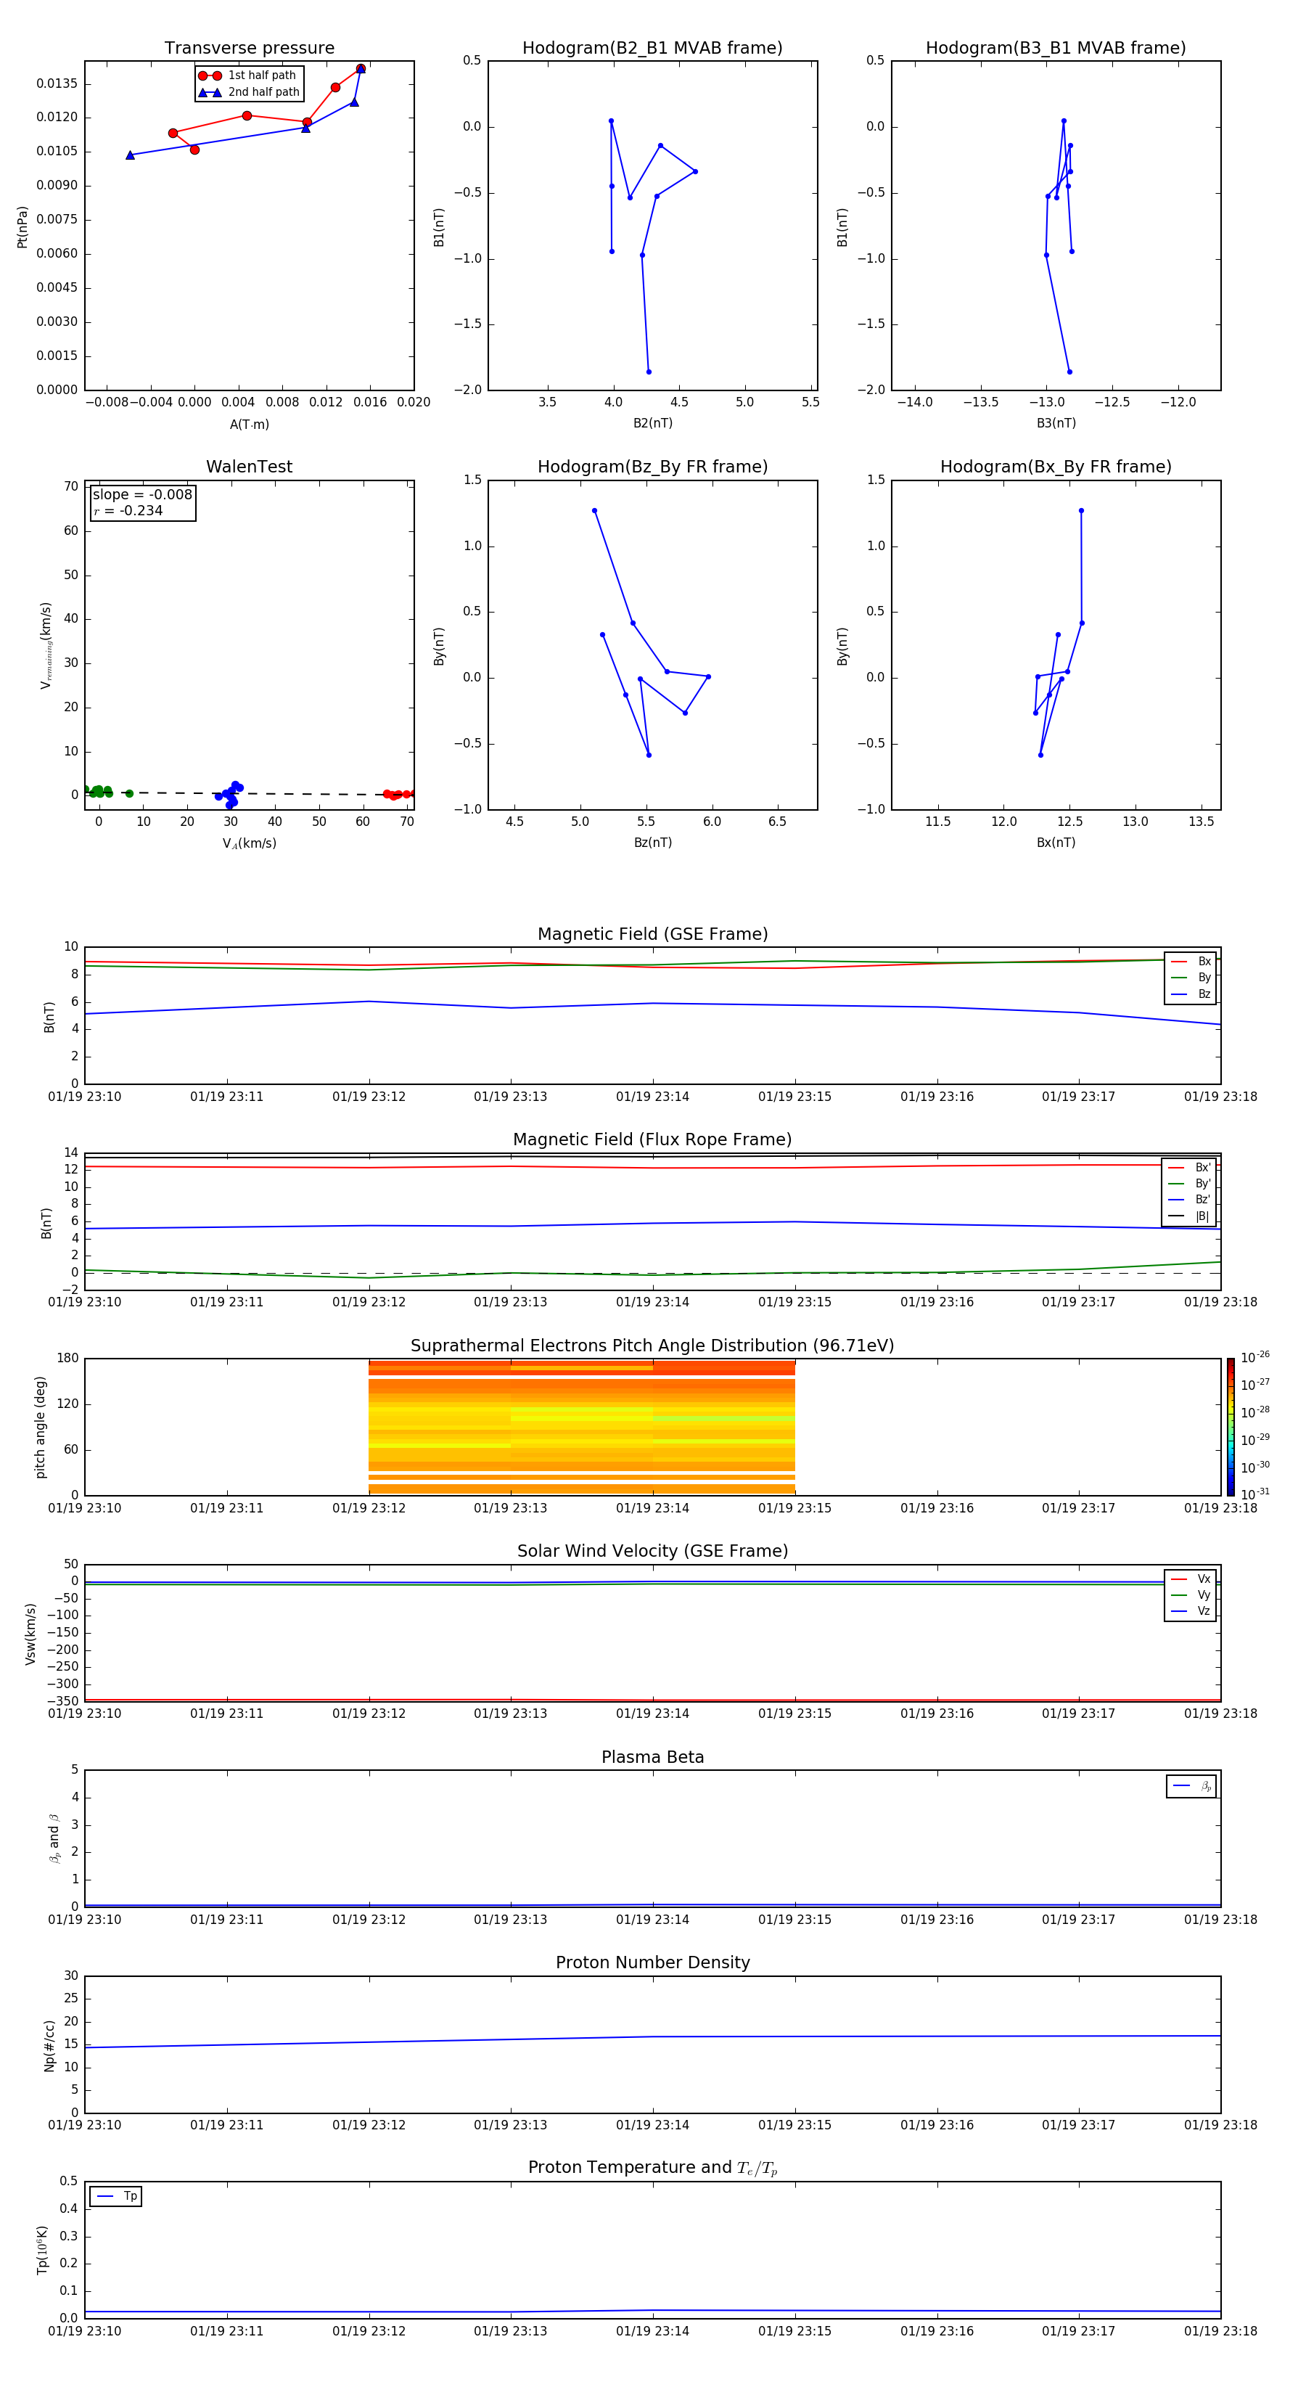
Task: Click the 'Vsw(km/s)' axis label
Action: tap(30, 1634)
